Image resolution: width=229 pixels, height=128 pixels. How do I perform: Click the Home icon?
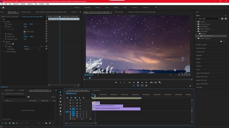pos(3,7)
